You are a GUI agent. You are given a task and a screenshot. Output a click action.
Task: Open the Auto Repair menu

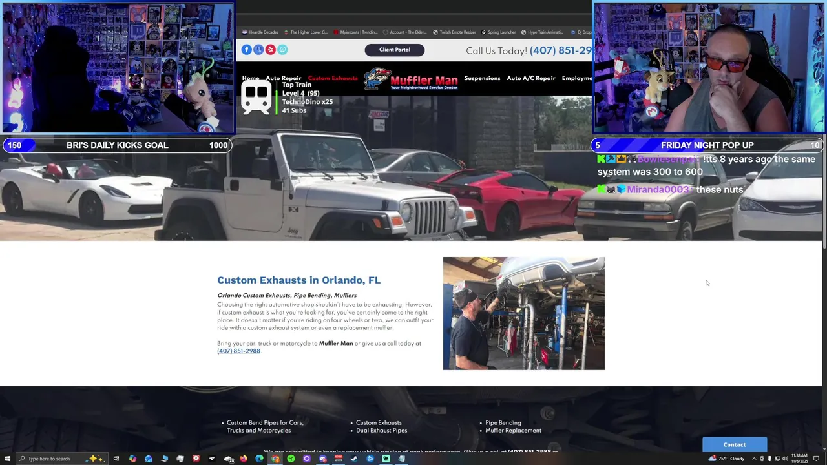click(x=284, y=78)
